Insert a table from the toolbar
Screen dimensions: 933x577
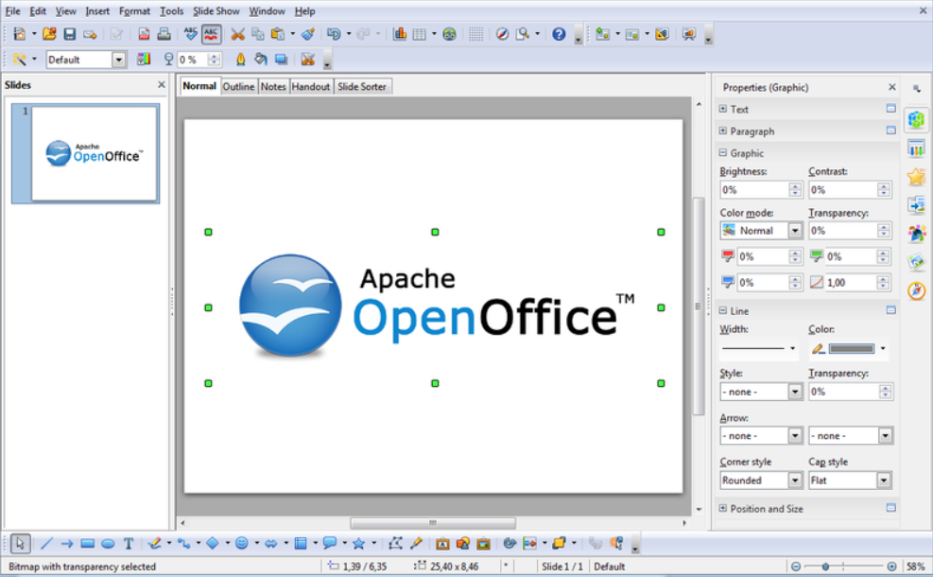click(417, 33)
